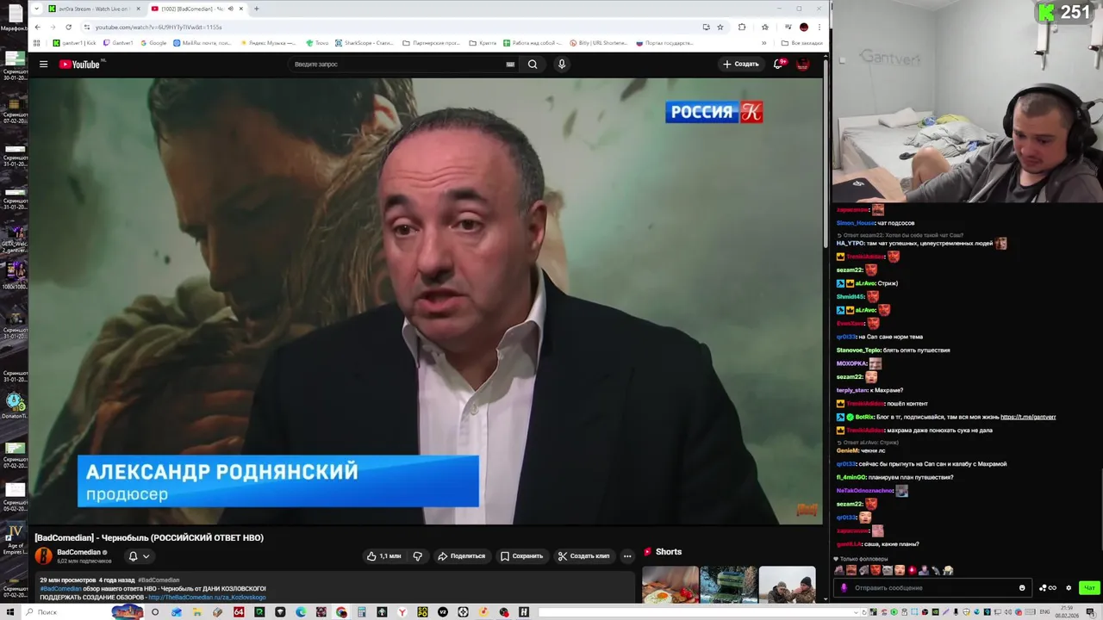This screenshot has width=1103, height=620.
Task: Open emoji picker in chat input
Action: pos(1022,588)
